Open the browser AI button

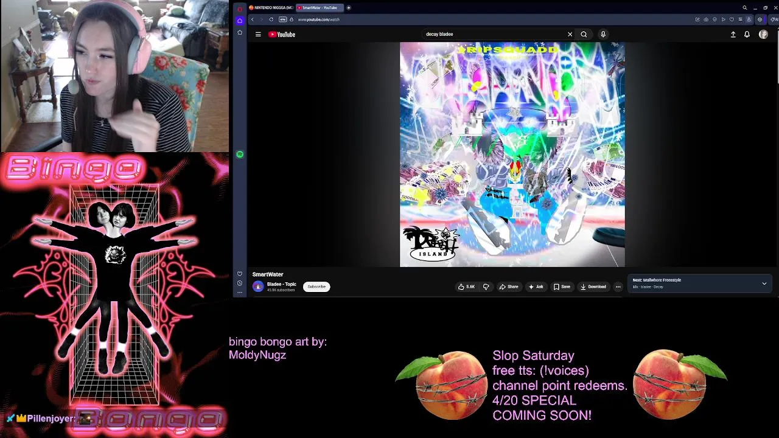pos(774,19)
